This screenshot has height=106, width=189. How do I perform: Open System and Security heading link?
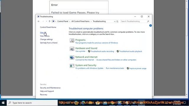[86, 65]
